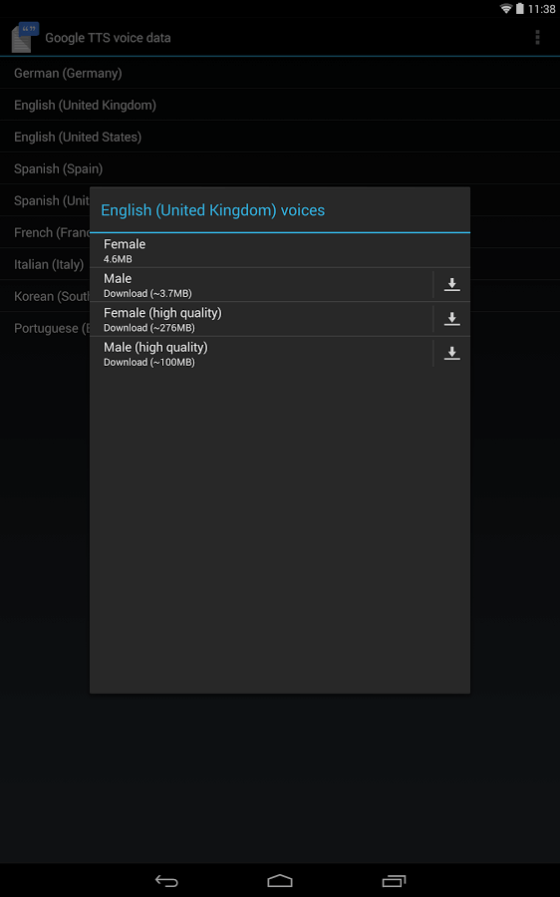Select the Male (high quality) entry
This screenshot has height=897, width=560.
(261, 354)
